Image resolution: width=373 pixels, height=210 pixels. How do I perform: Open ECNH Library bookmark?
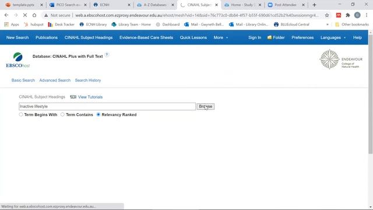93,24
